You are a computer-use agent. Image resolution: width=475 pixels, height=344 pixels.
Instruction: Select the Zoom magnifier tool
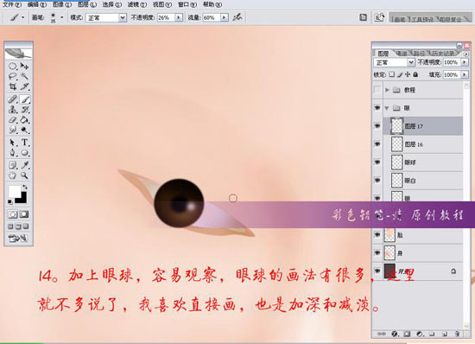pos(24,175)
